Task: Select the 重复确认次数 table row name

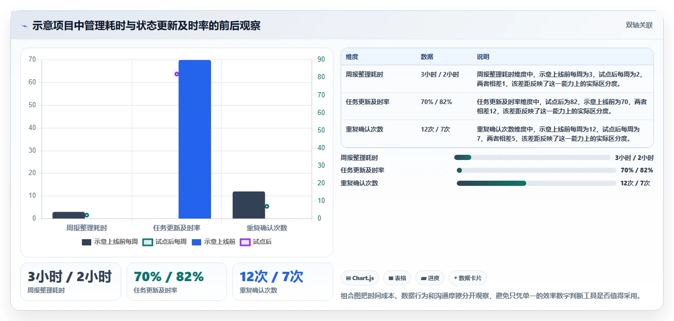Action: [x=364, y=129]
